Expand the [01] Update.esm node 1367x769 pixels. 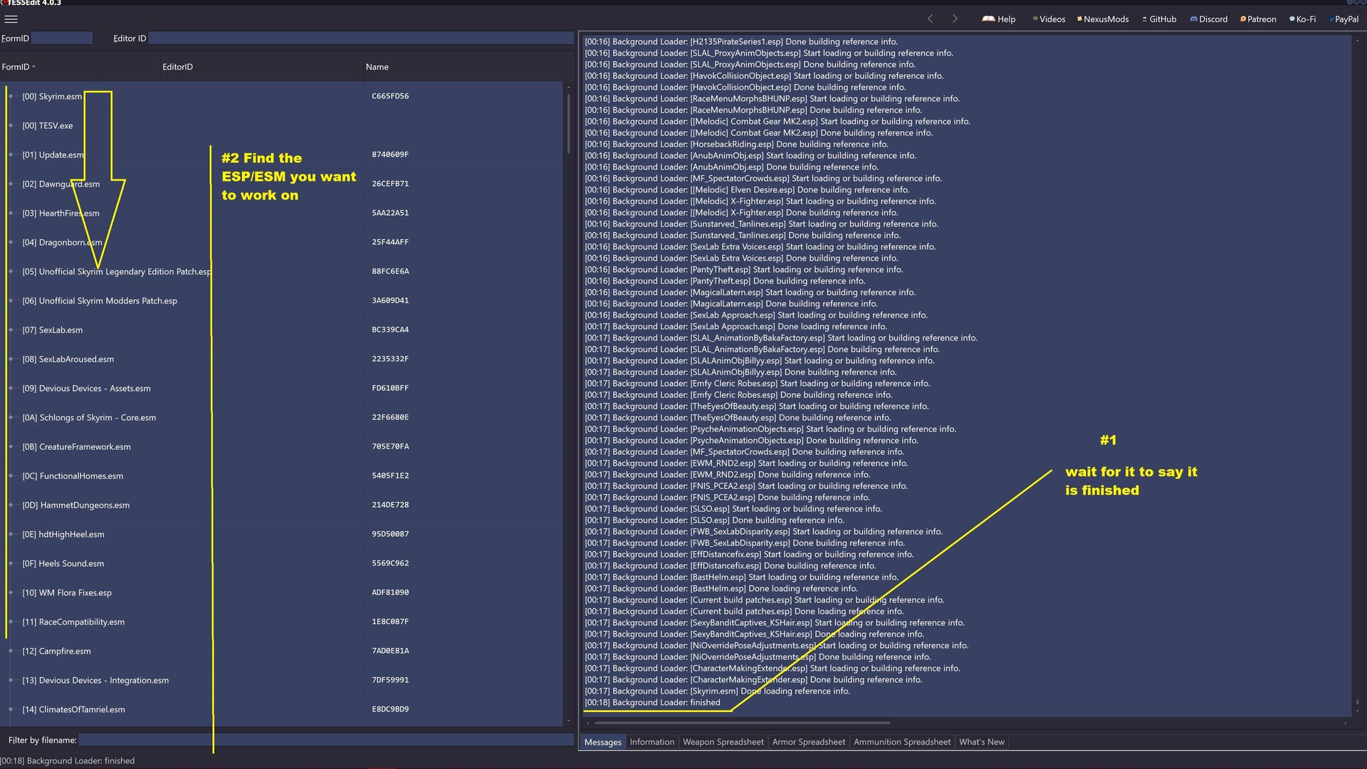pos(11,155)
